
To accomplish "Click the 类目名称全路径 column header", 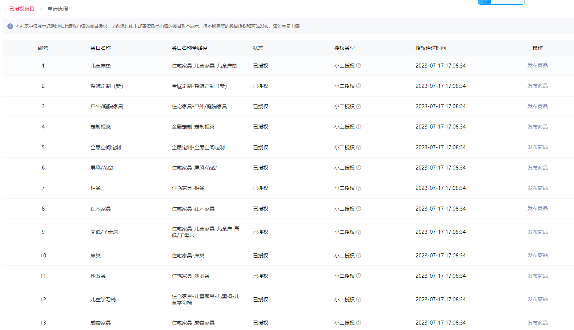I will tap(189, 48).
